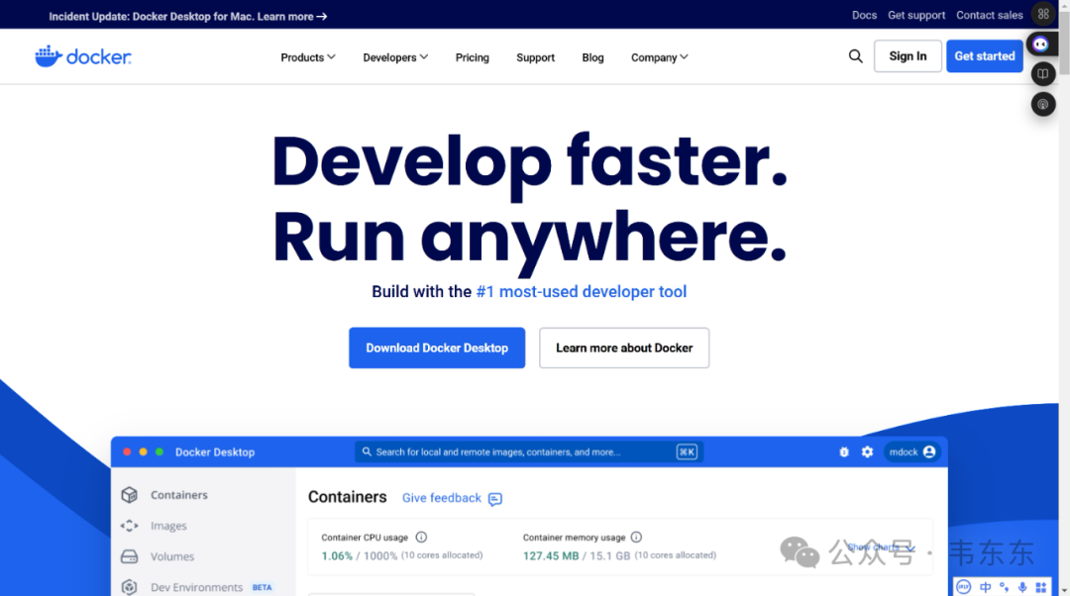Click the Containers heading in main panel
The height and width of the screenshot is (596, 1070).
click(348, 496)
